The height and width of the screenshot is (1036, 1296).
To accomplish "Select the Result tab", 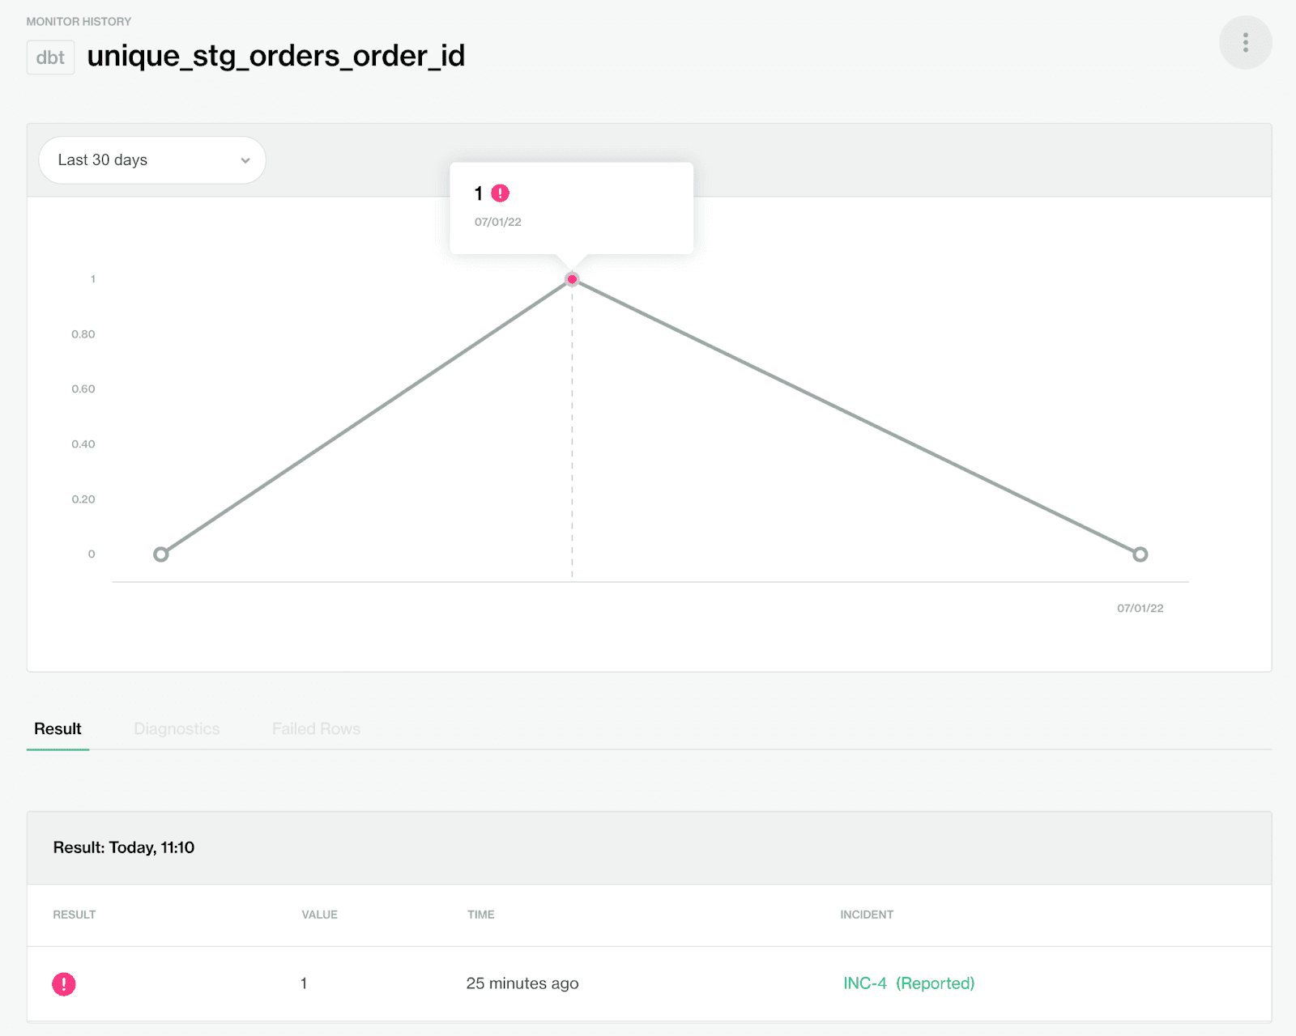I will [x=58, y=728].
